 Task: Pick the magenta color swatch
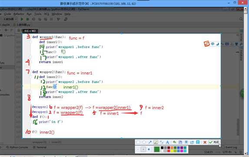182,151
